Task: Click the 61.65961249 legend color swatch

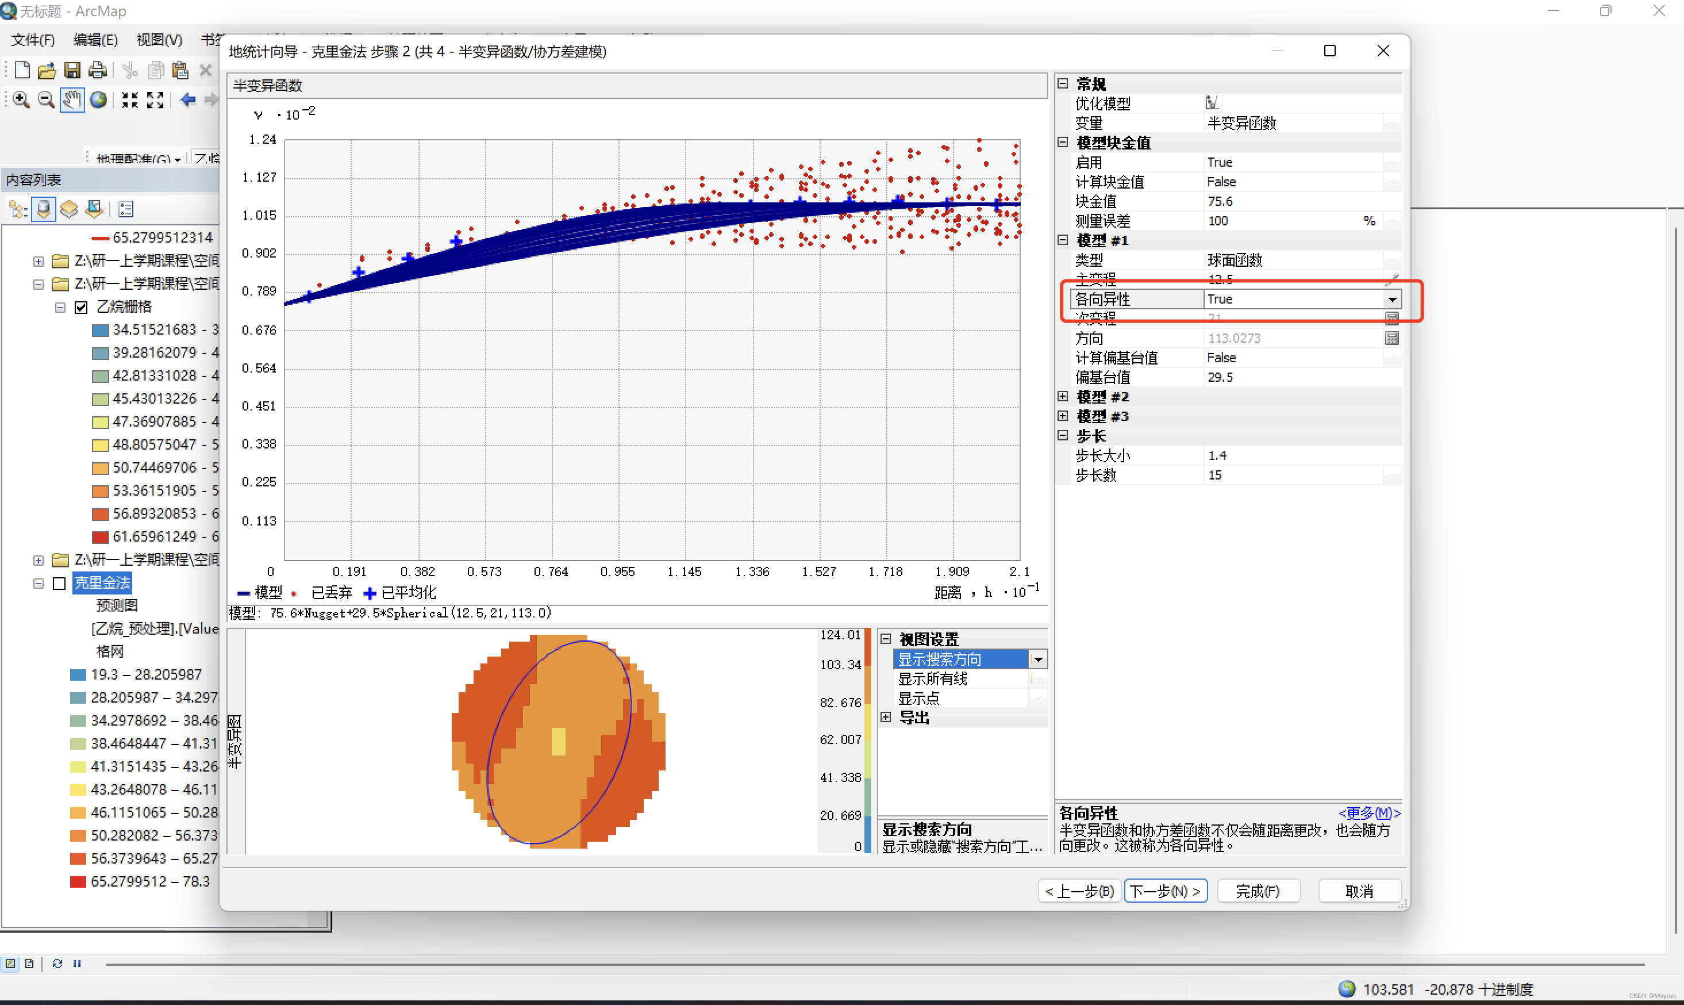Action: point(100,537)
